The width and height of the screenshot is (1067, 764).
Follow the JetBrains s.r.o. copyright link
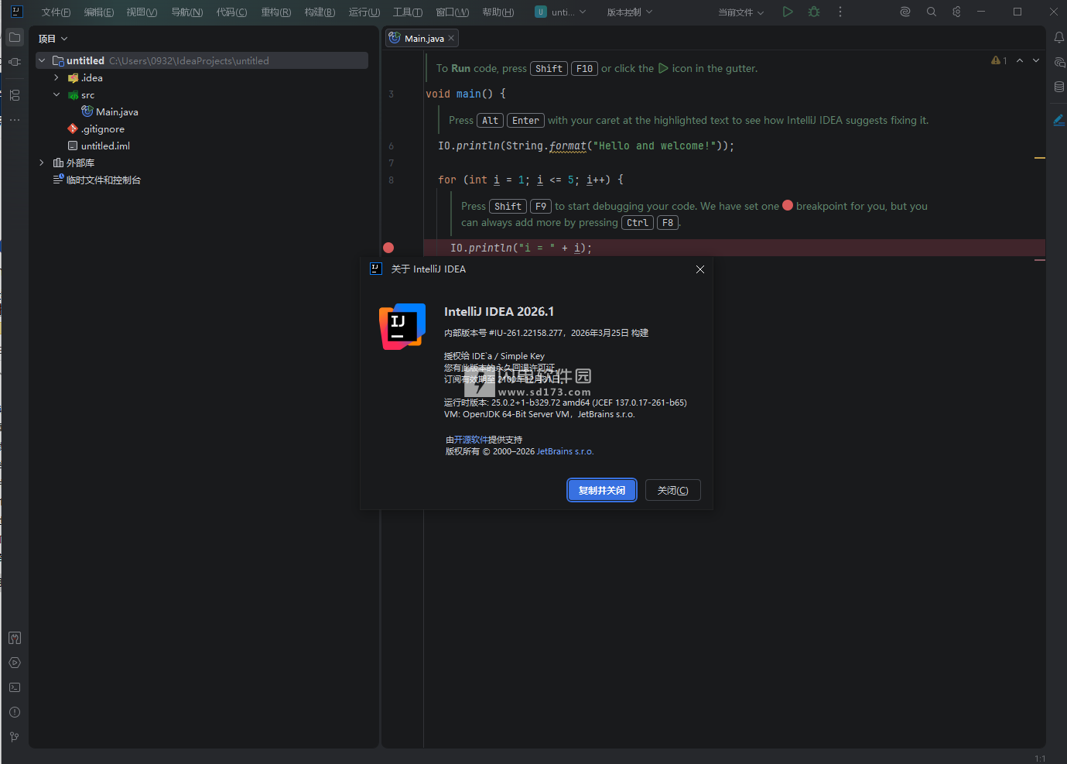click(x=565, y=451)
